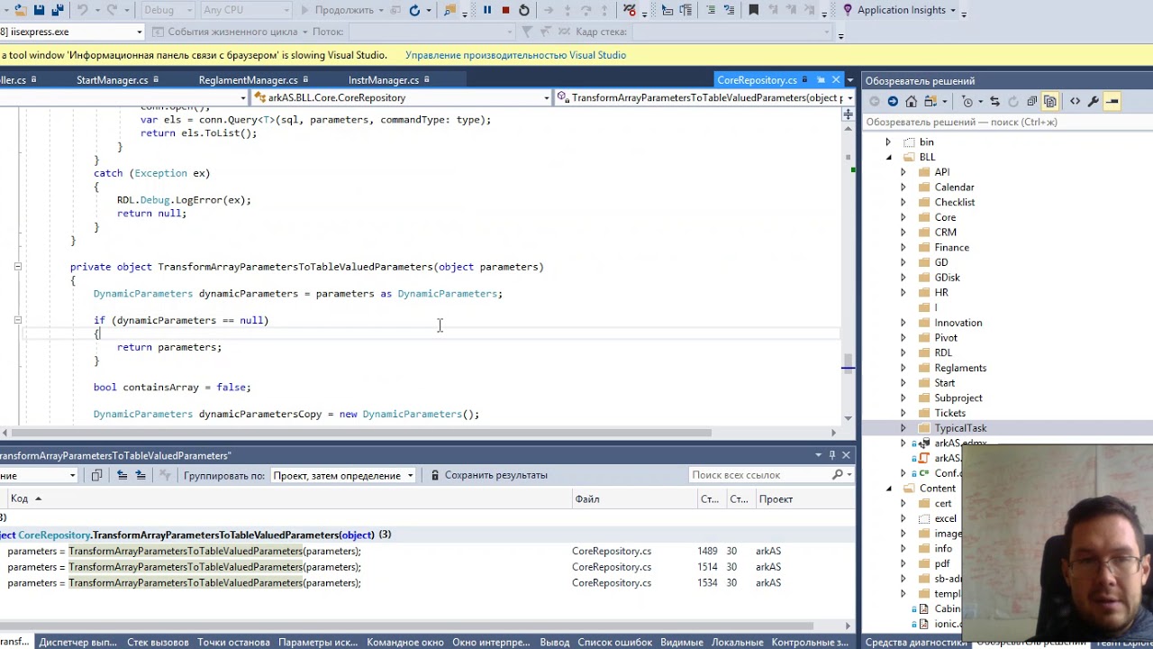Go to next reference location icon
The height and width of the screenshot is (649, 1153).
141,475
